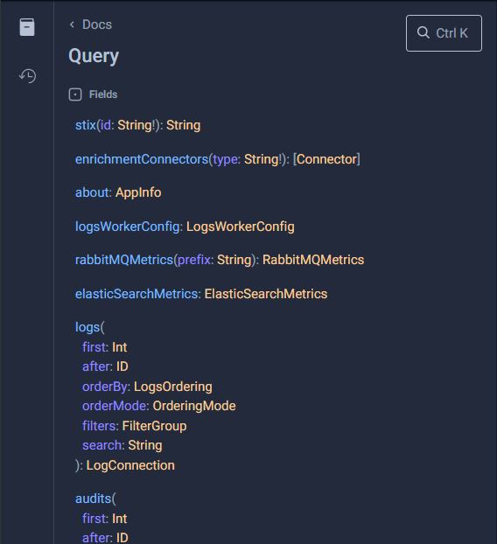Click the back chevron next to Docs
Screen dimensions: 497x544
[x=73, y=24]
